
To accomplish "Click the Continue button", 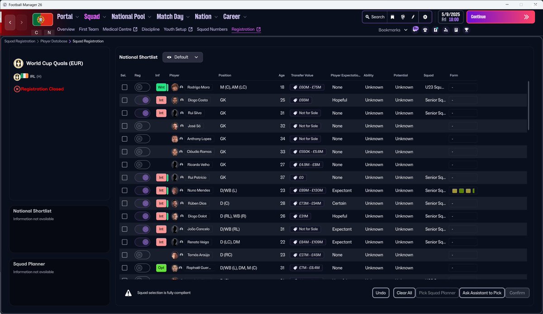I will click(500, 17).
